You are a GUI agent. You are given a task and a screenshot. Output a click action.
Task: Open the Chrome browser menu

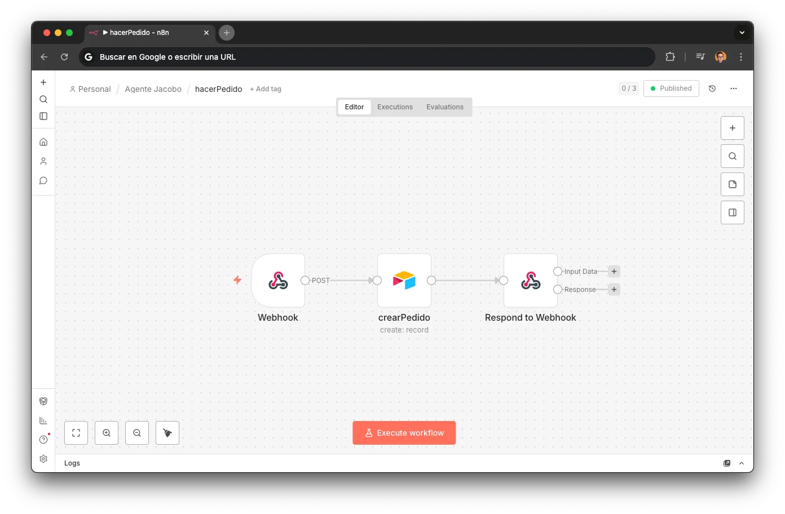740,56
